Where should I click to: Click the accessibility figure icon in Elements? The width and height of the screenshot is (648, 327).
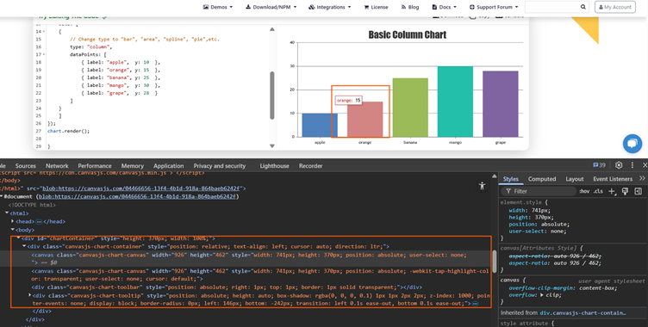coord(482,186)
